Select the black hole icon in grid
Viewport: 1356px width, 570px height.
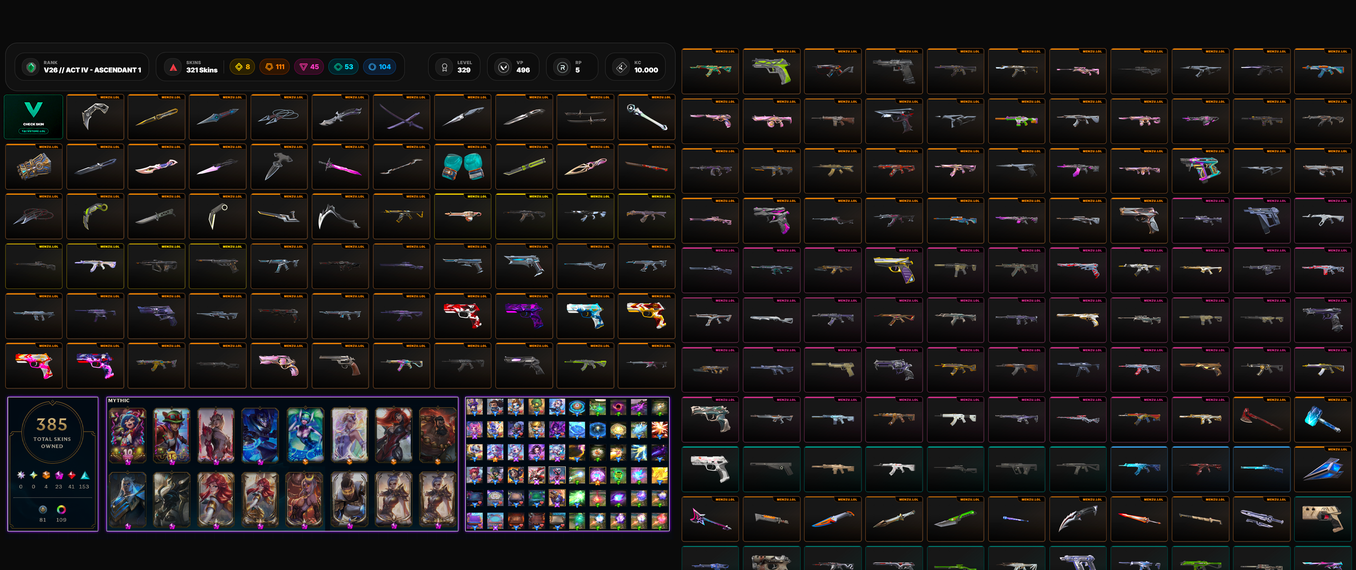point(618,407)
